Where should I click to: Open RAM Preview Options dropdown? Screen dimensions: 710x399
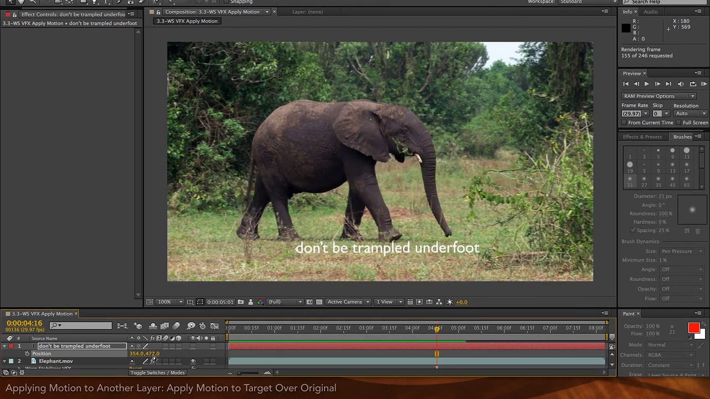pos(658,96)
